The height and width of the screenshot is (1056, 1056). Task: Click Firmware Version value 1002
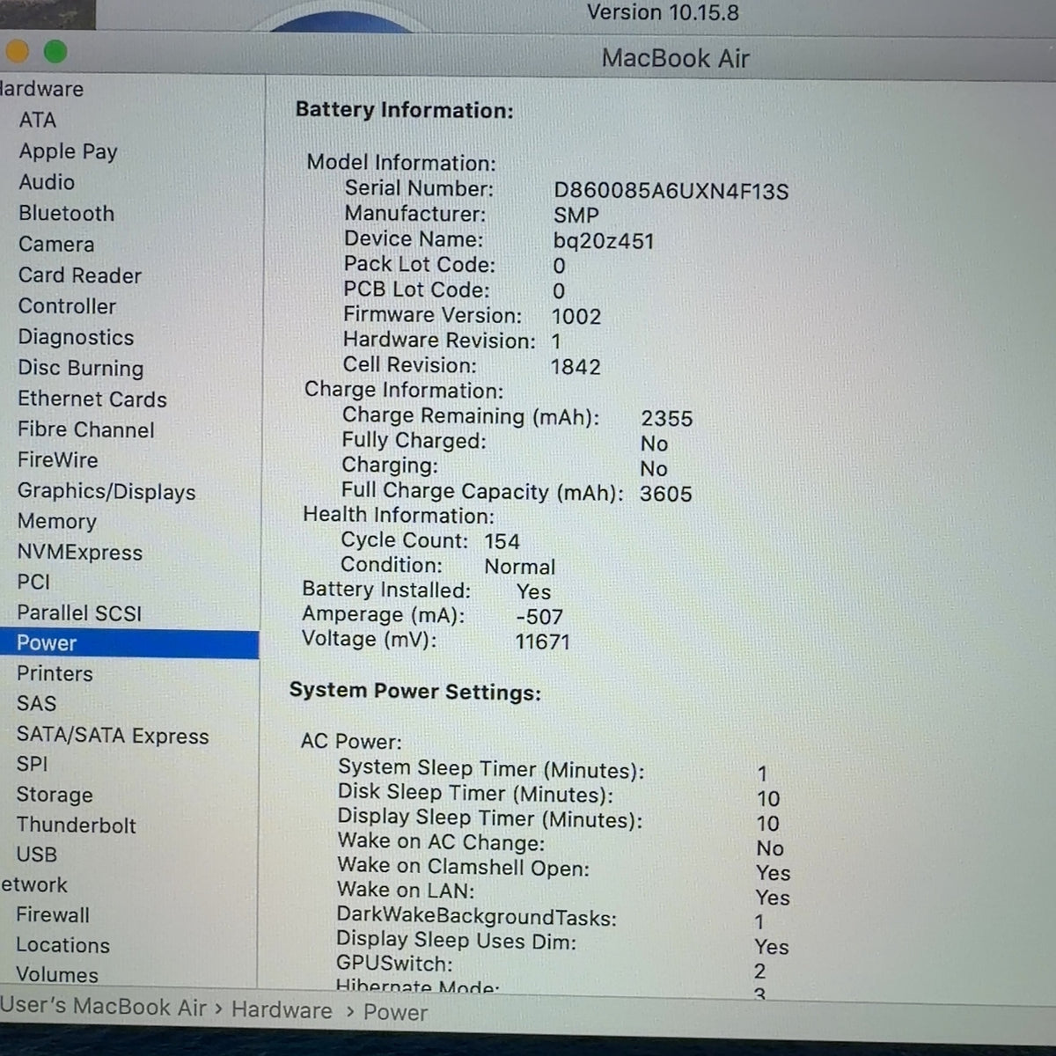coord(576,316)
